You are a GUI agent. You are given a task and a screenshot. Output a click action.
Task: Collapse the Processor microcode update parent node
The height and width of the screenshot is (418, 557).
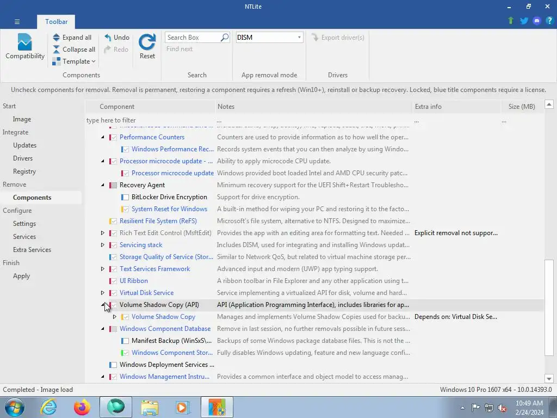pos(103,161)
